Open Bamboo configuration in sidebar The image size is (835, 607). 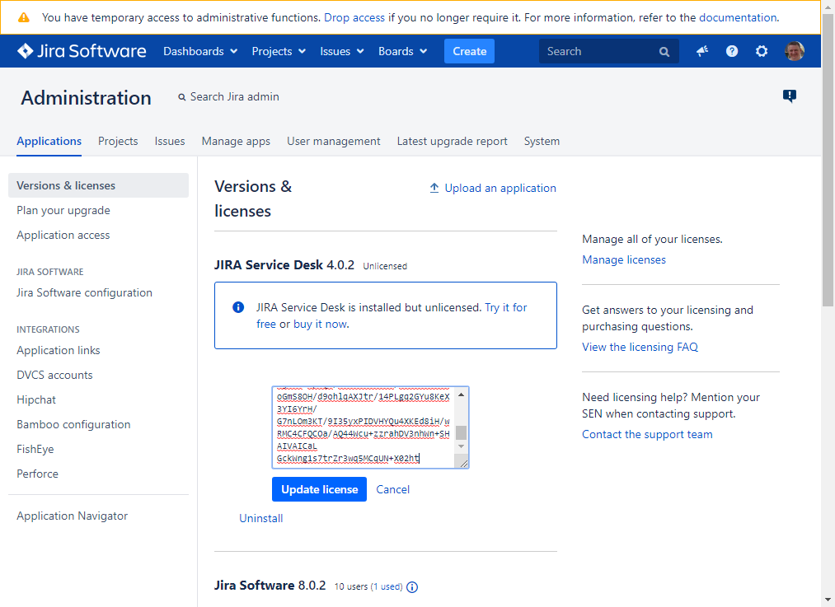point(73,424)
